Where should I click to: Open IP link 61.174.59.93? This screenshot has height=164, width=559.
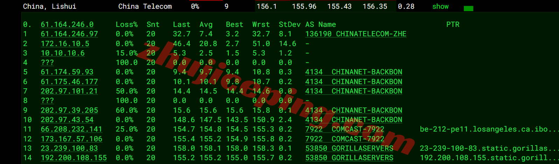67,72
